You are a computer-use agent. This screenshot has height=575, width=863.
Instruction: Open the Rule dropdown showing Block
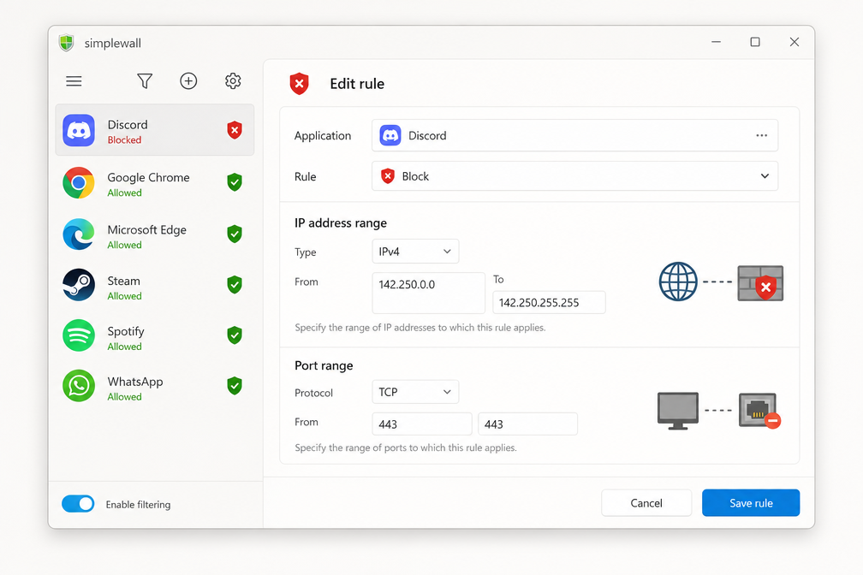point(574,176)
